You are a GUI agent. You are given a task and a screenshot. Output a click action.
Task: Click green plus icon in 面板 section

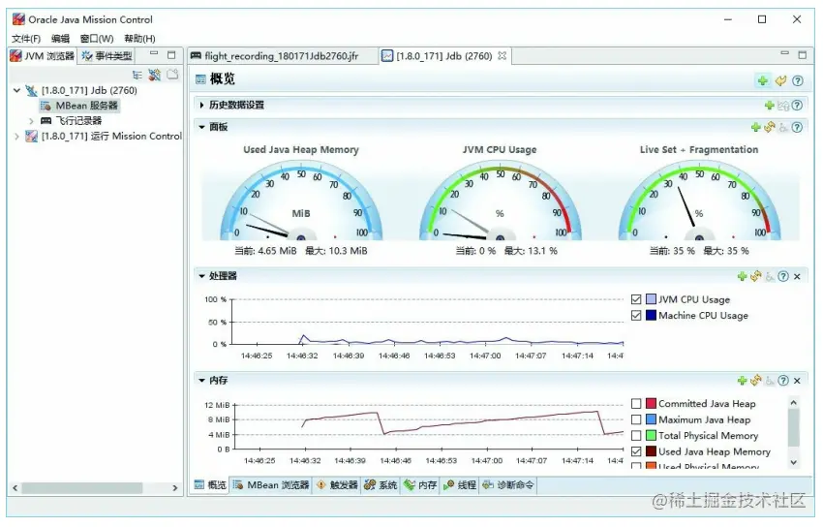pos(756,127)
